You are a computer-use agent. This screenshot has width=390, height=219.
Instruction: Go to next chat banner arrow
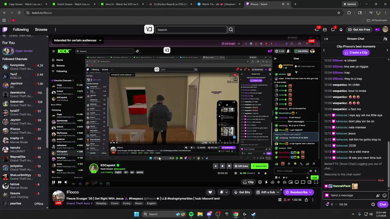click(x=387, y=50)
